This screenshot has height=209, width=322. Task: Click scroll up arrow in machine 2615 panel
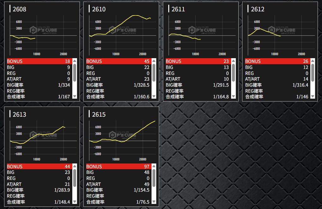(x=154, y=166)
